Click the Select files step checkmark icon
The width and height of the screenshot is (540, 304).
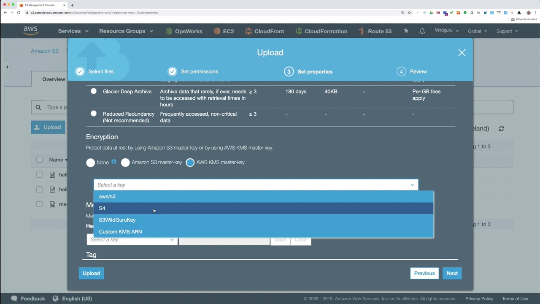pos(80,71)
